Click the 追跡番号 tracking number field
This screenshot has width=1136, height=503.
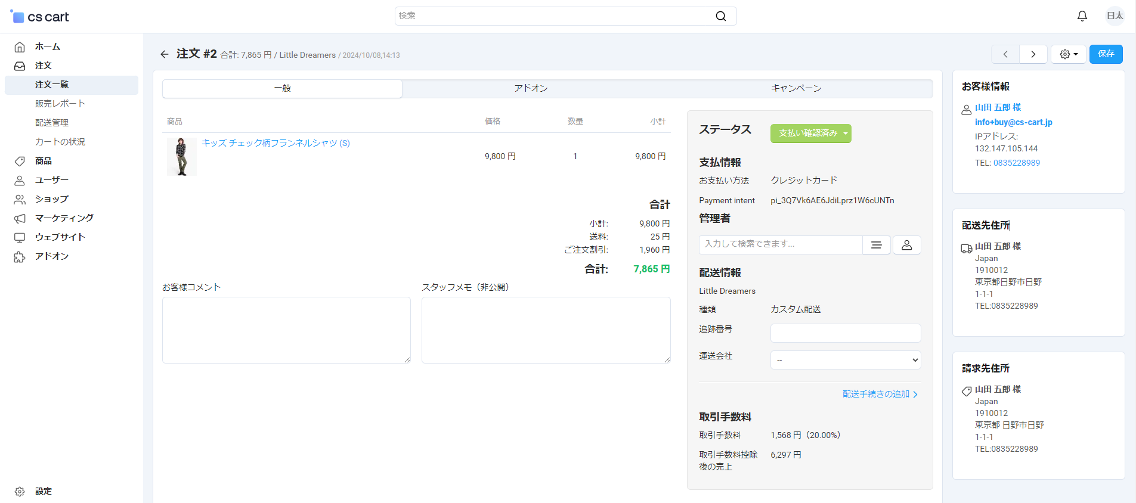(x=845, y=333)
